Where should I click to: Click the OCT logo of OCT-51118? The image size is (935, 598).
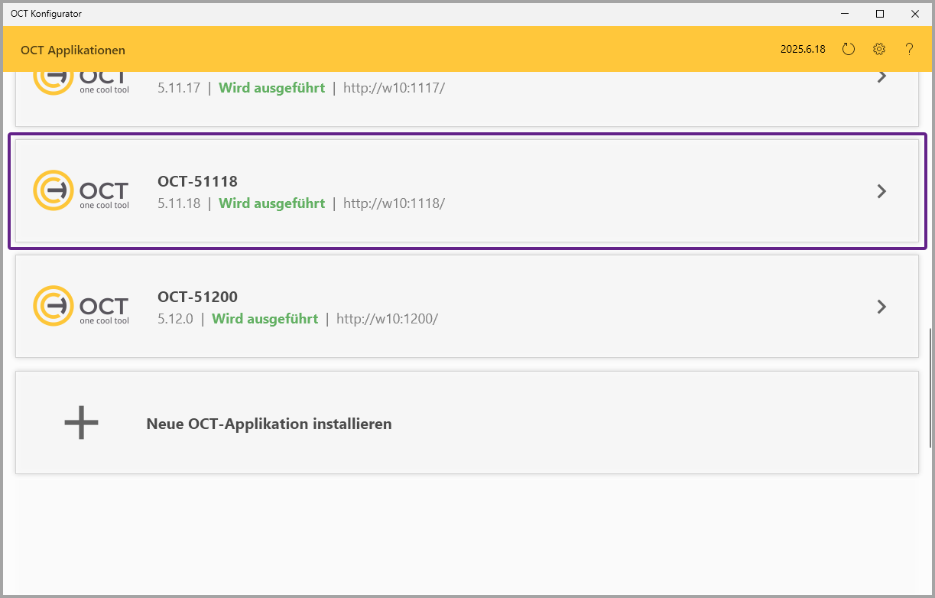81,190
